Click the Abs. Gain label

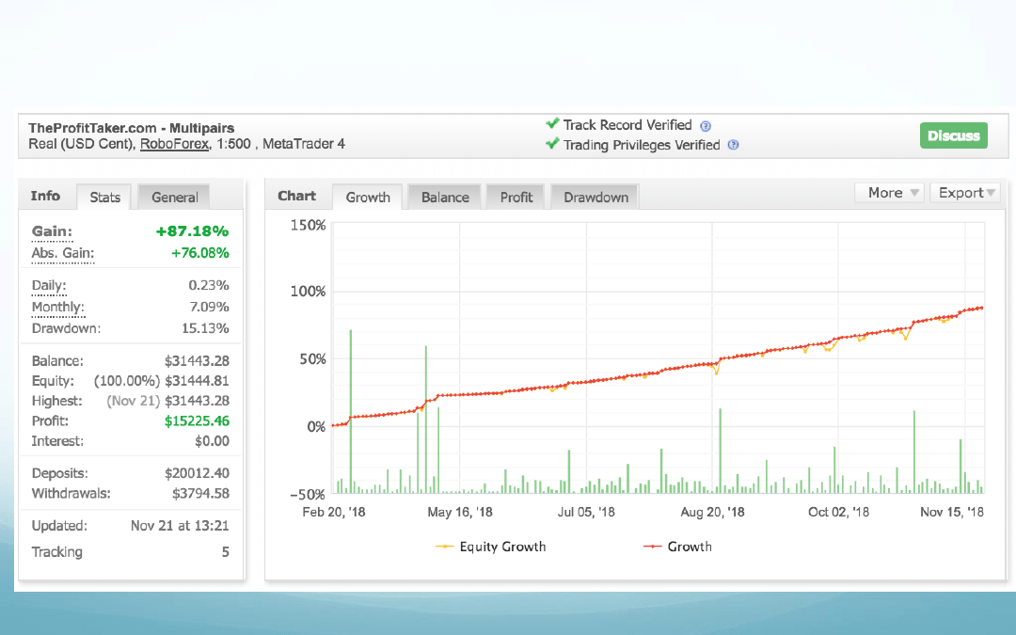click(x=63, y=253)
